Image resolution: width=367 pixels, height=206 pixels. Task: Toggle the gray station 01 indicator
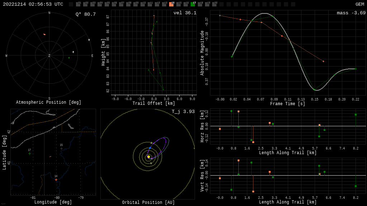point(78,4)
